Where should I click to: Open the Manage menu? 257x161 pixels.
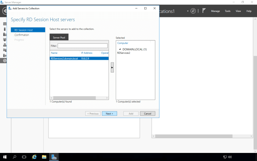(x=216, y=11)
